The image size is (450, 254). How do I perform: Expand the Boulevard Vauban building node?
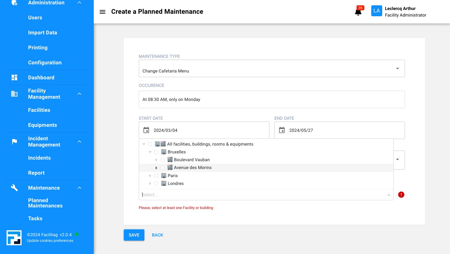156,160
